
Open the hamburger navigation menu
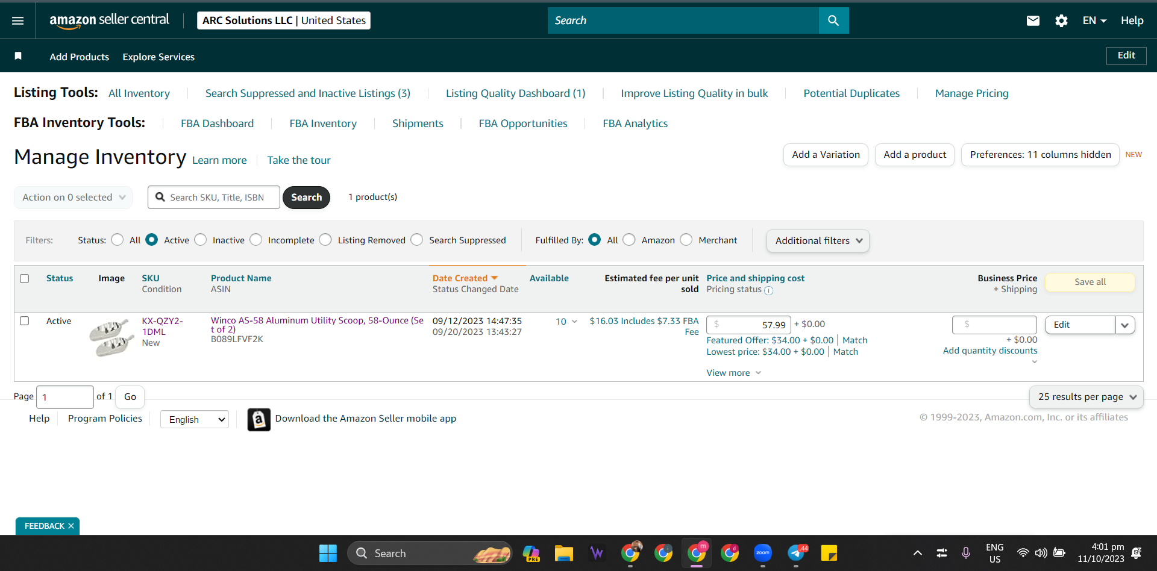coord(18,20)
